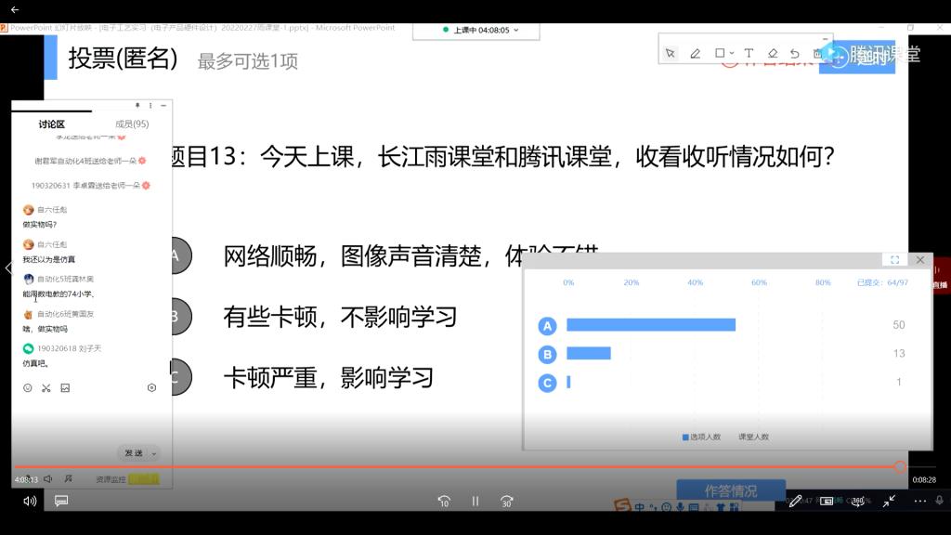Screen dimensions: 951x535
Task: Exit full screen mode
Action: (x=889, y=501)
